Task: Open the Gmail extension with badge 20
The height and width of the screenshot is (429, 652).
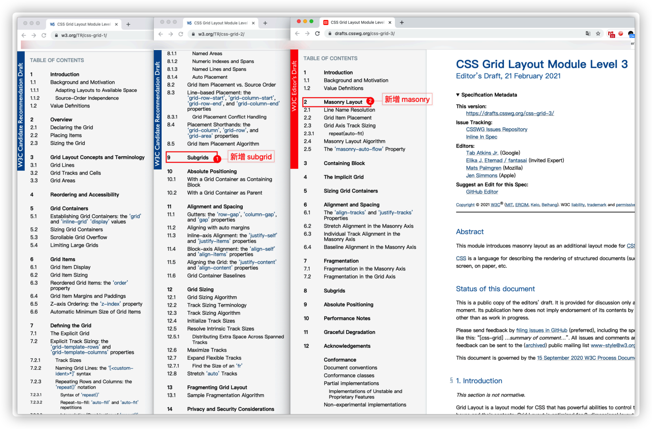Action: 611,34
